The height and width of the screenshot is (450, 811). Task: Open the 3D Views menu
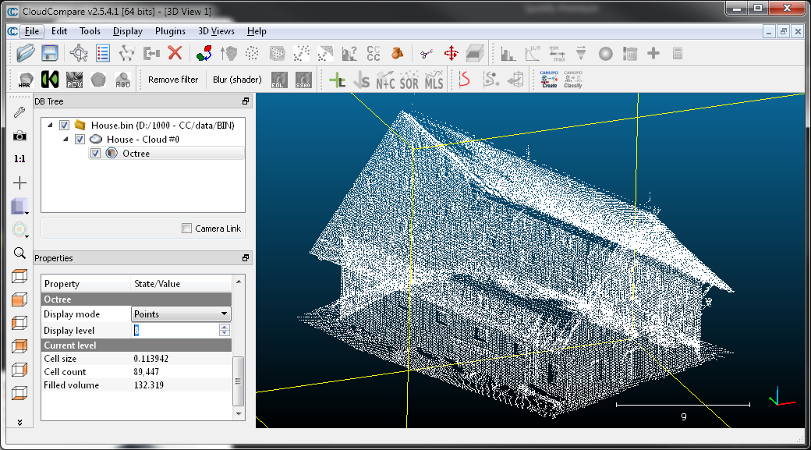(x=216, y=31)
